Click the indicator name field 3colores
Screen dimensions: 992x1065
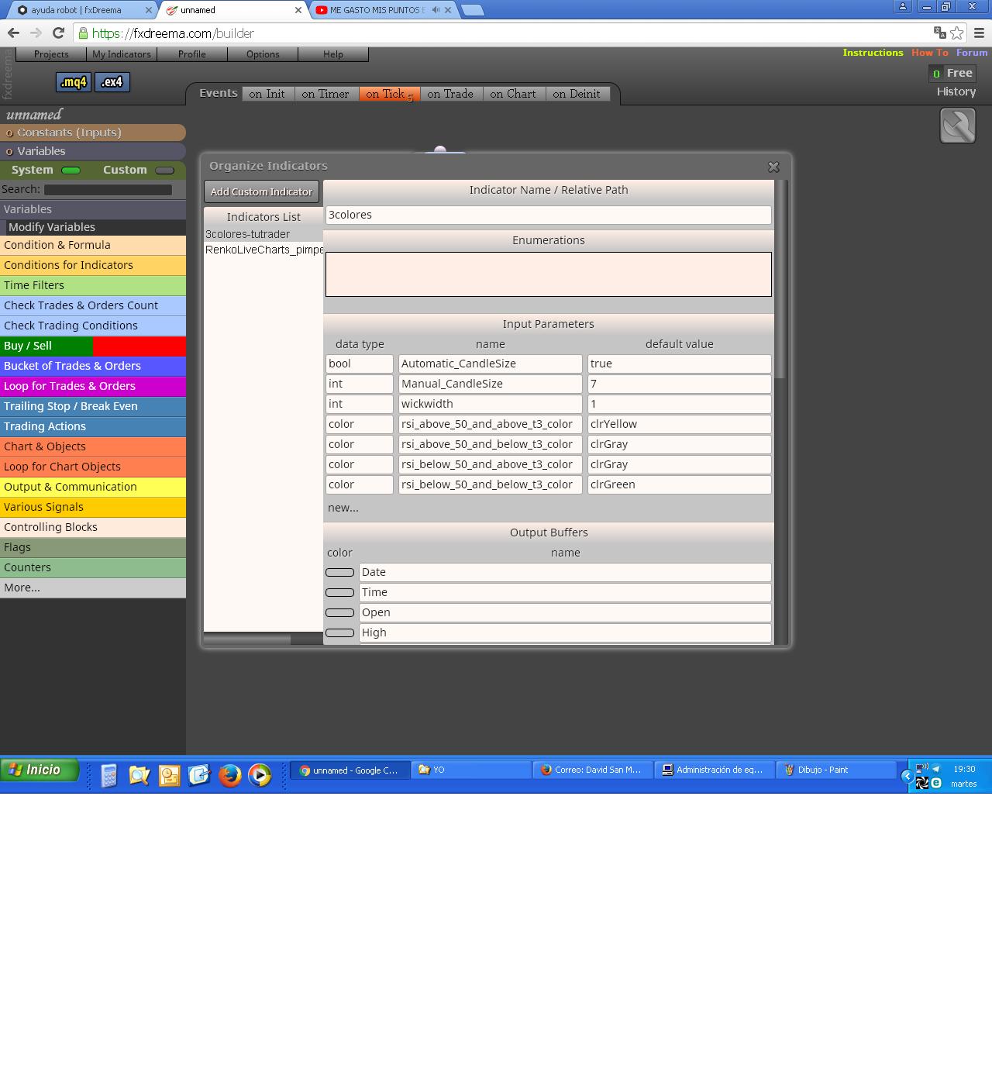tap(549, 215)
